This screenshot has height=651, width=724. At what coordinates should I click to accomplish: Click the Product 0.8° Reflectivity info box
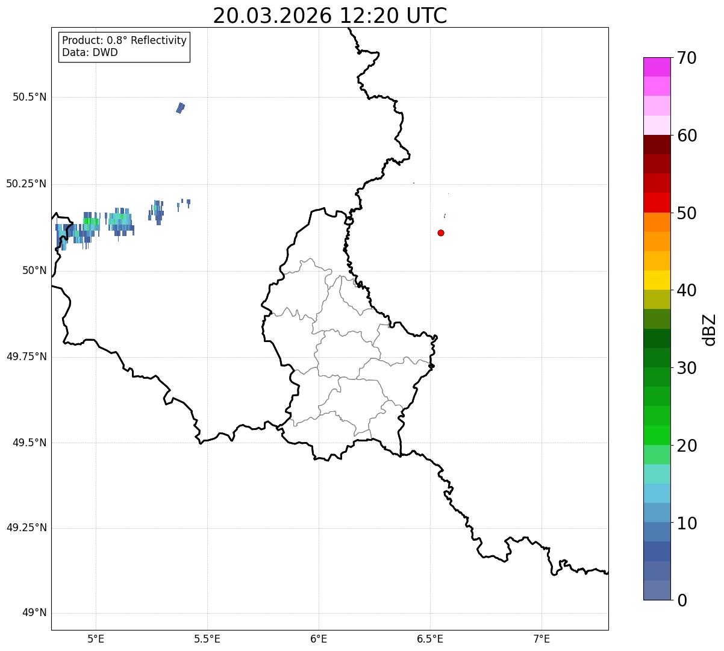[124, 46]
